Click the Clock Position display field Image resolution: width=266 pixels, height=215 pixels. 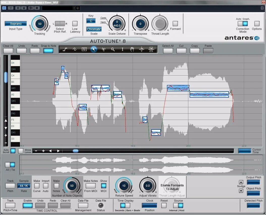tap(150, 205)
